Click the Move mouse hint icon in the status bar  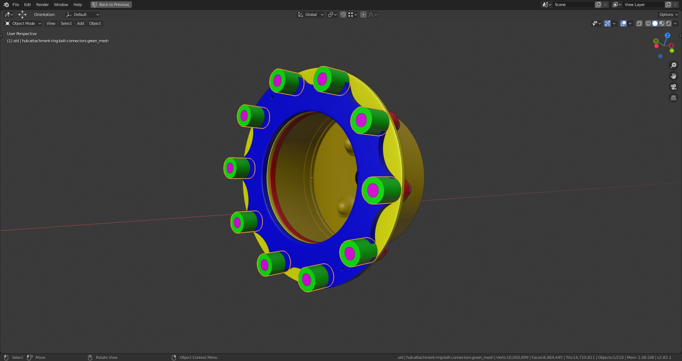tap(30, 357)
